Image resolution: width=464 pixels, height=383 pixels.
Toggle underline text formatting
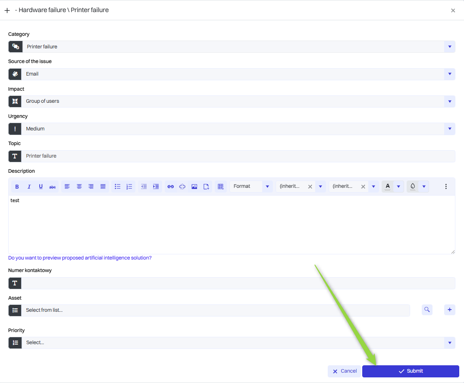41,187
